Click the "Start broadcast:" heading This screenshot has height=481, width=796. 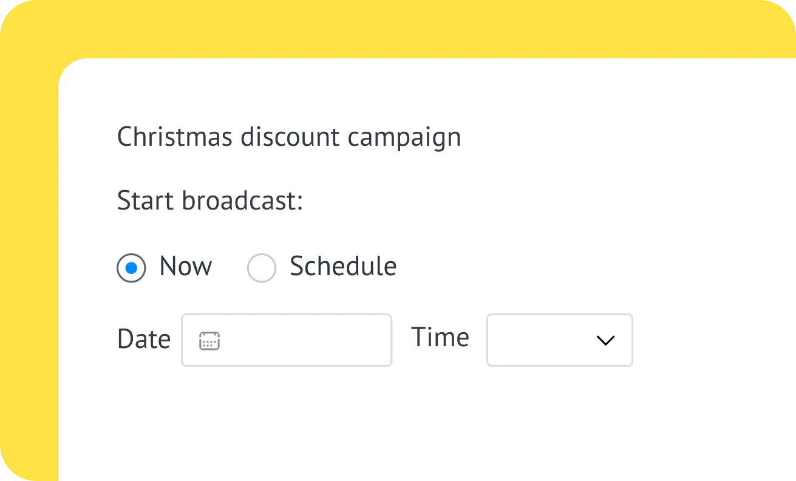click(x=209, y=201)
